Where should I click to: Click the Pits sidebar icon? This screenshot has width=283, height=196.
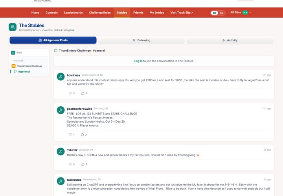pos(13,53)
